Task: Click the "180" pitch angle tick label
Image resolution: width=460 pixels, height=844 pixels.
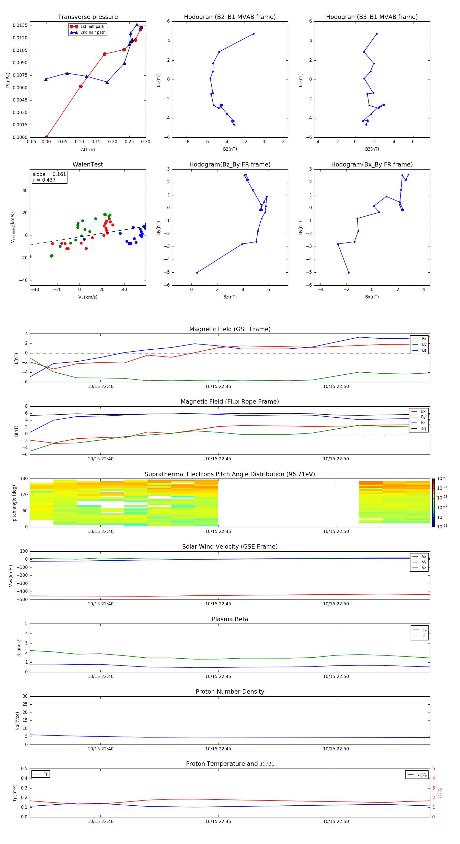Action: click(24, 479)
